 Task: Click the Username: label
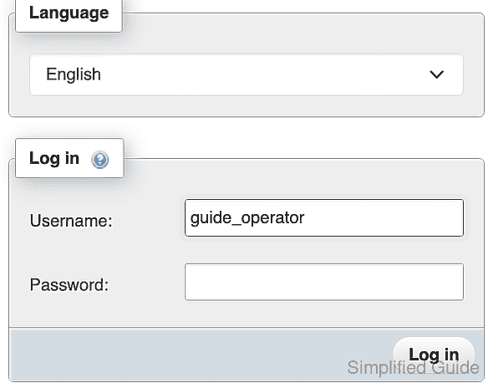(x=71, y=221)
